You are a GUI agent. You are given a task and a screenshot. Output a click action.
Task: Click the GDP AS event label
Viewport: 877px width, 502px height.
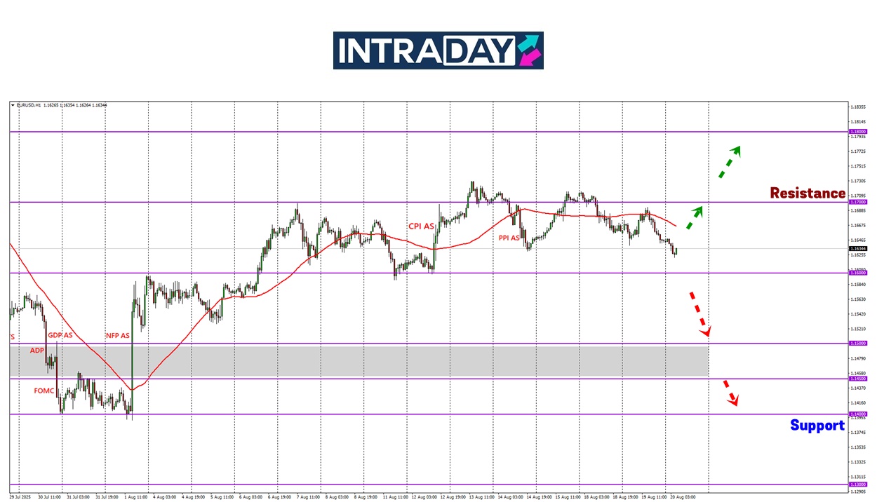60,335
